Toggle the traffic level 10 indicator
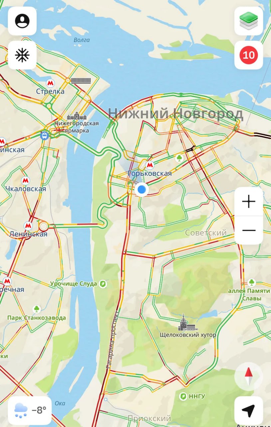This screenshot has width=271, height=427. (249, 55)
